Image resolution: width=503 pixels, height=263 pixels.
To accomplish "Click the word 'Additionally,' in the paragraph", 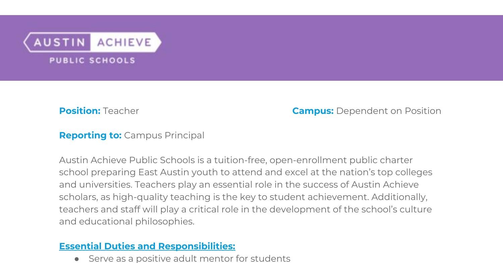I will coord(399,197).
